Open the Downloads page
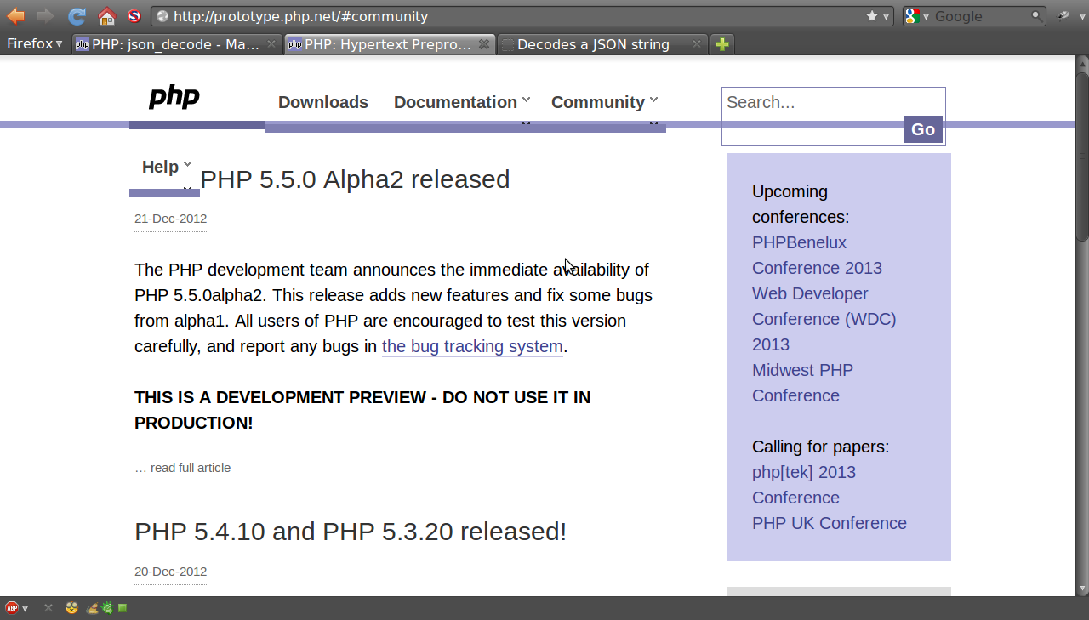 point(323,102)
